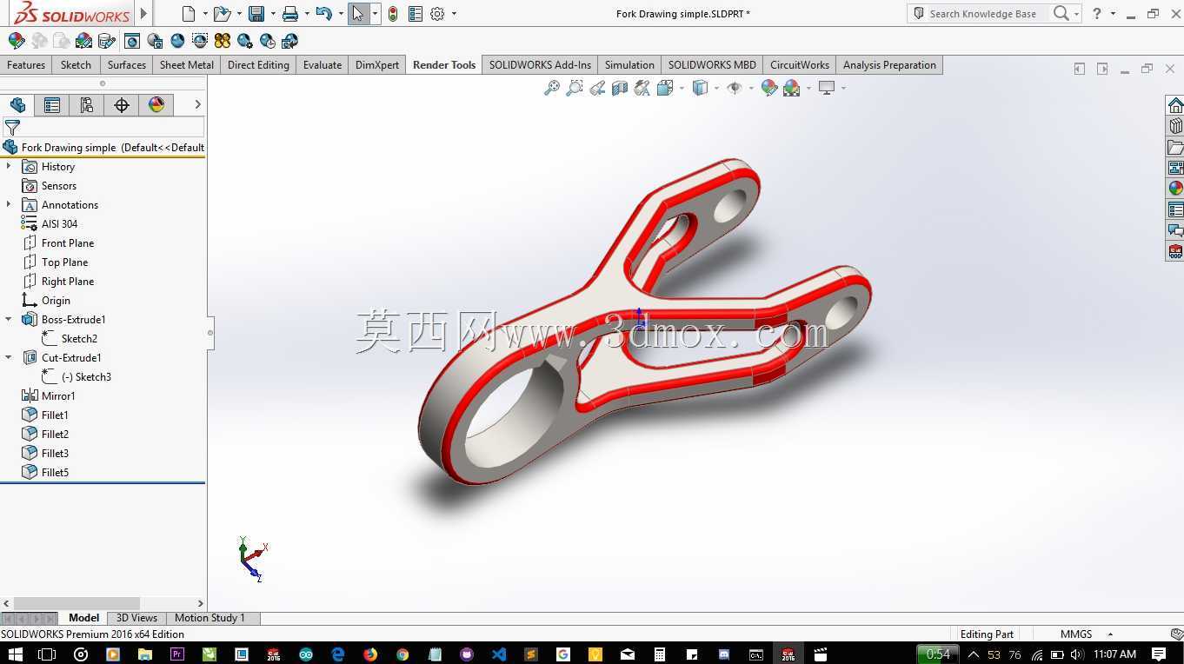Open the File Properties icon

click(416, 14)
